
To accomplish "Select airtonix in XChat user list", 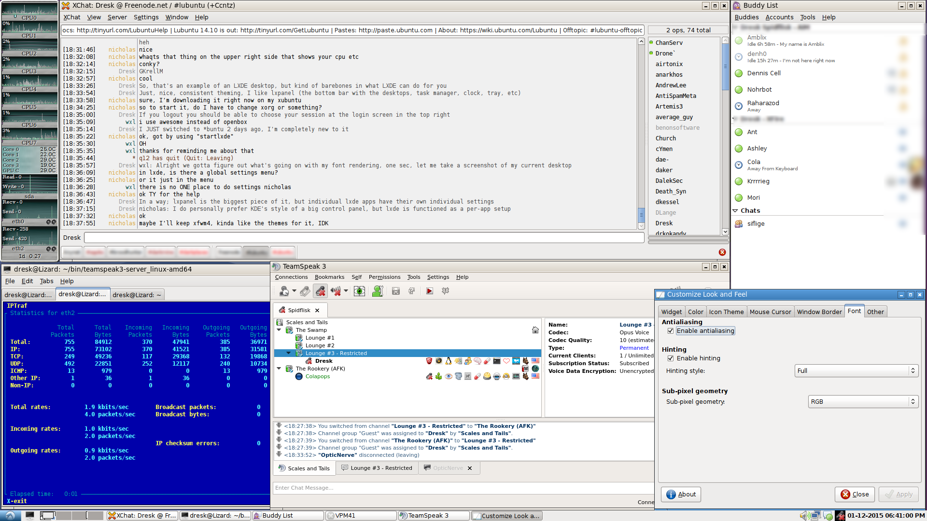I will (669, 64).
